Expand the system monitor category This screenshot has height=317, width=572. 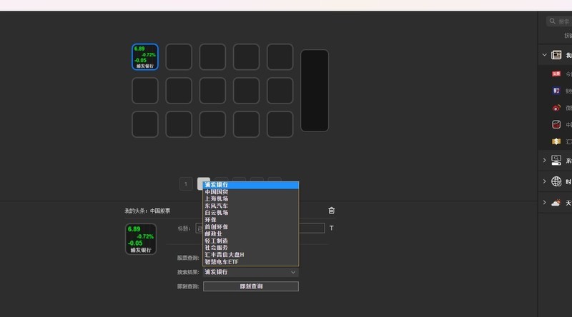point(545,161)
